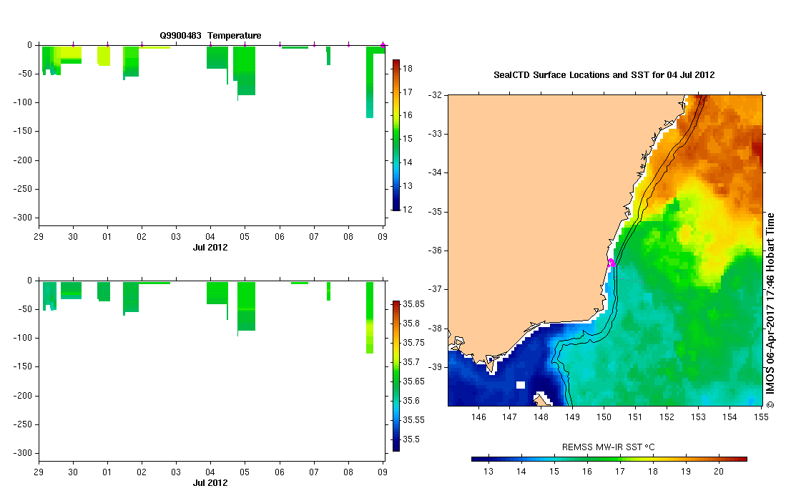Click the 18 label on temperature colorbar
The width and height of the screenshot is (786, 501).
point(407,69)
